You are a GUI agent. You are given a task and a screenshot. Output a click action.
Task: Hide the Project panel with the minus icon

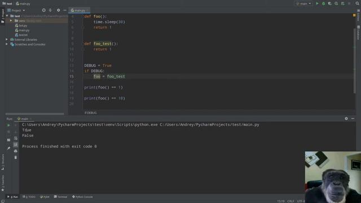pos(65,10)
